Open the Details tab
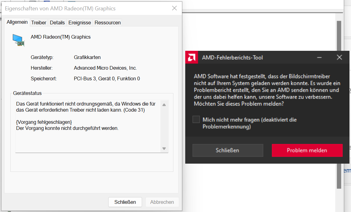This screenshot has width=351, height=212. (x=57, y=22)
